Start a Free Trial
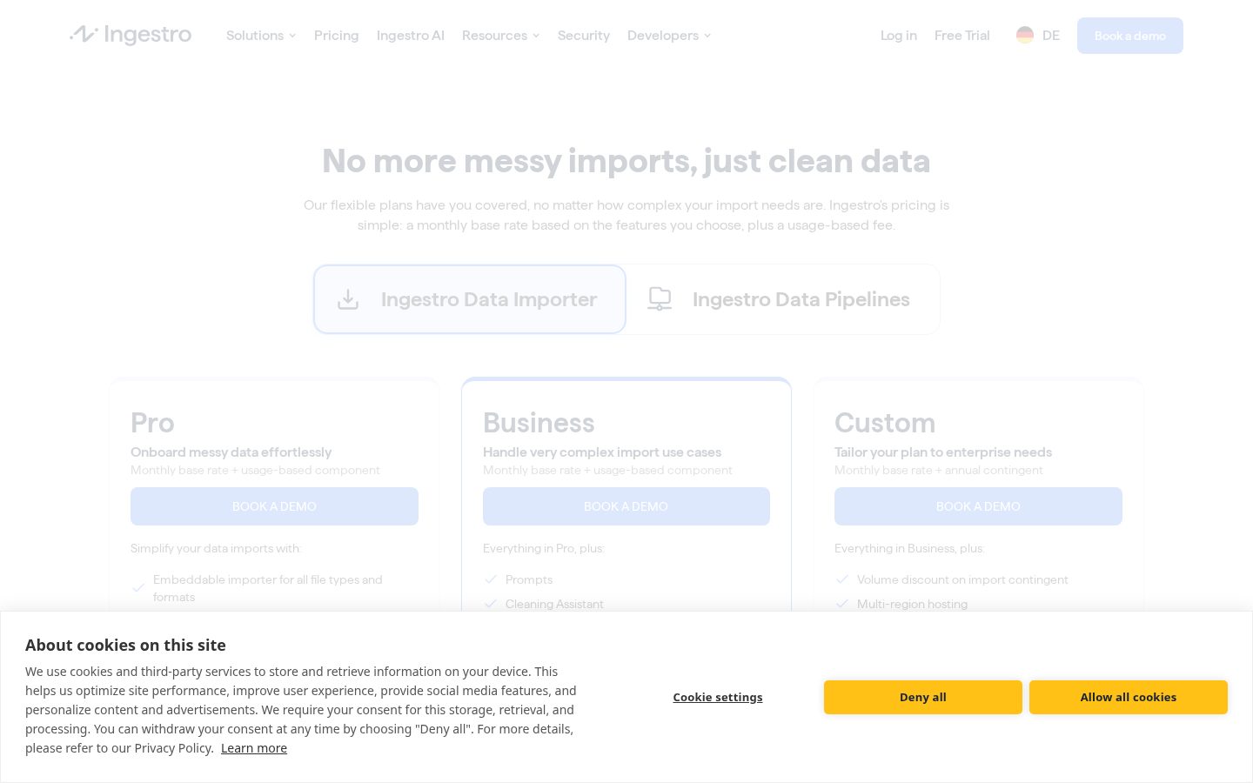This screenshot has height=783, width=1253. [x=962, y=36]
